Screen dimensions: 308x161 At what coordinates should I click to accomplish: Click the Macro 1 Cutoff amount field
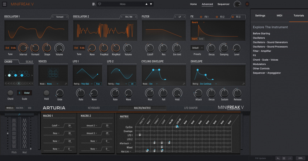tap(69, 125)
